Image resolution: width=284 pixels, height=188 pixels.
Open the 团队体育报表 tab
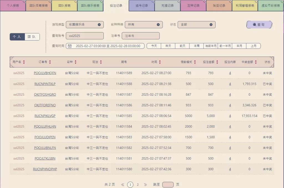39,6
